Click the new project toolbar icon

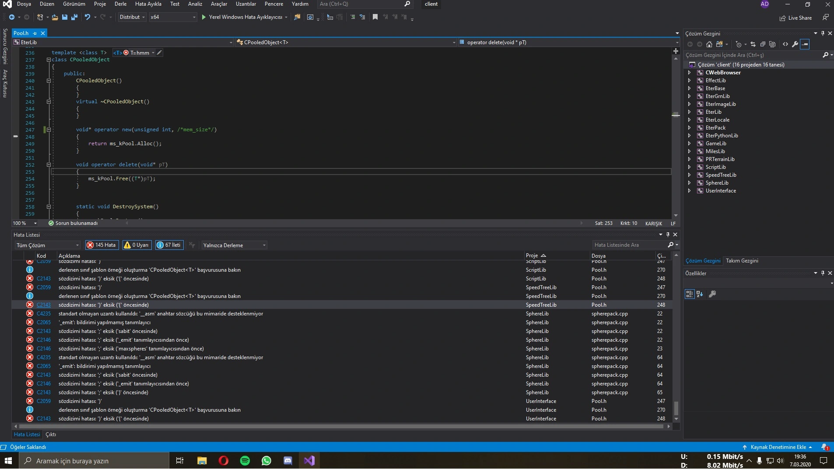tap(40, 17)
